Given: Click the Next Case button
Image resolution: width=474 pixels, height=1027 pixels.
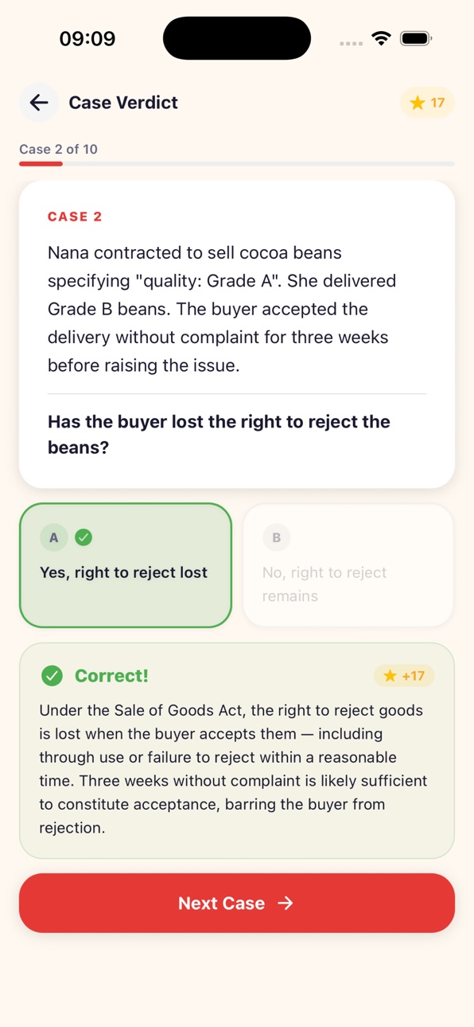Looking at the screenshot, I should click(237, 903).
